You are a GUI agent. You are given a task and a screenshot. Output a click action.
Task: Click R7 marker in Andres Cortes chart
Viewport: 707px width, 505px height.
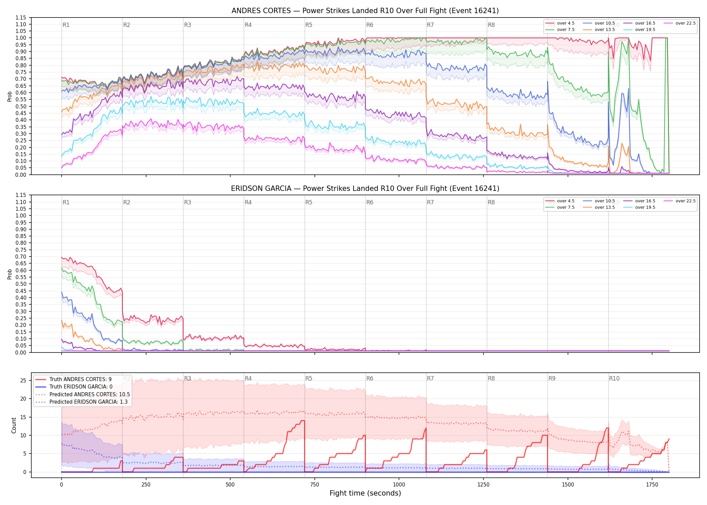[430, 25]
